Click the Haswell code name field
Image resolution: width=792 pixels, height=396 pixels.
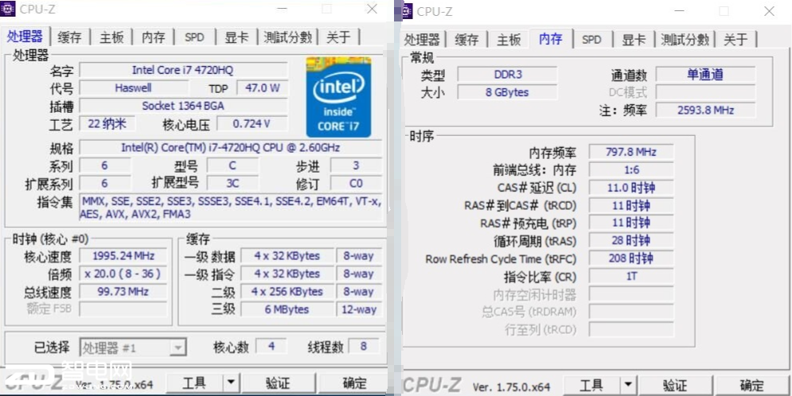(x=134, y=87)
